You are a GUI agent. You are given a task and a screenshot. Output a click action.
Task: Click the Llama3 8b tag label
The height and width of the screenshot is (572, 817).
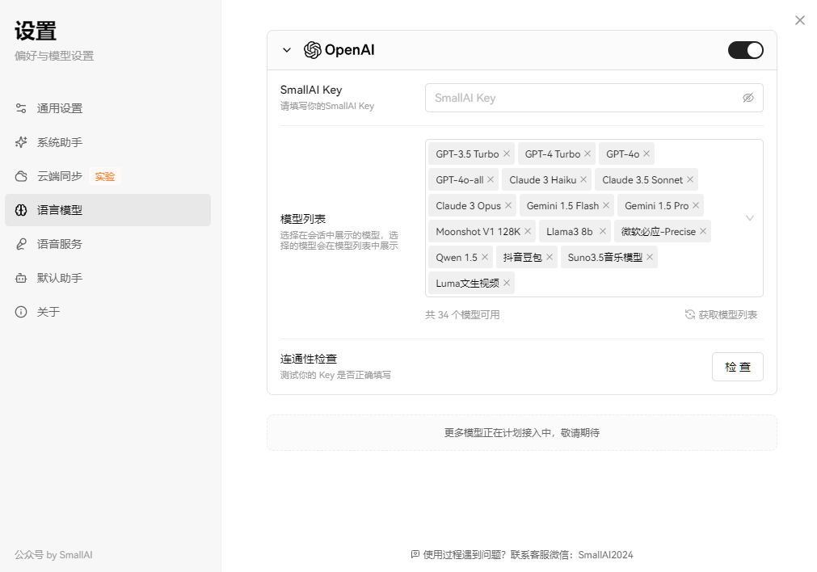pyautogui.click(x=569, y=231)
